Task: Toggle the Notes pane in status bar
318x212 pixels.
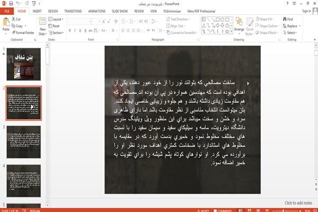Action: [204, 210]
